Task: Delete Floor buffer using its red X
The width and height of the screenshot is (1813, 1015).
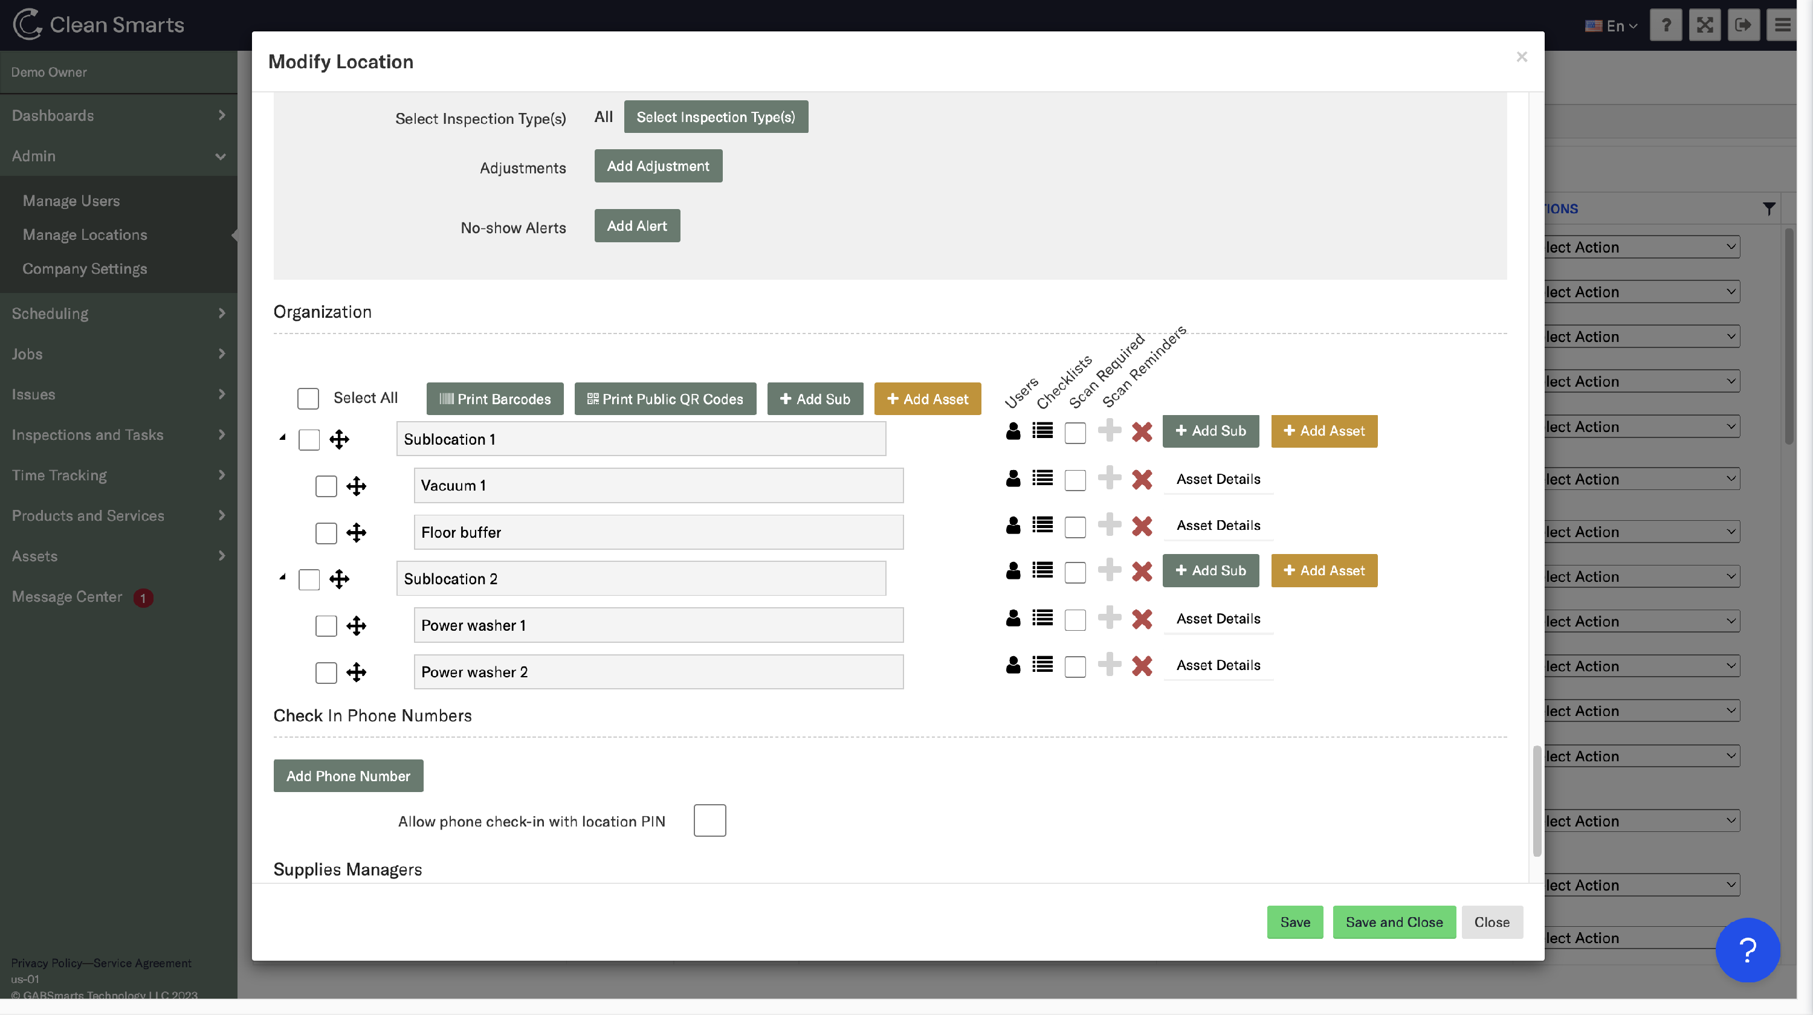Action: tap(1142, 526)
